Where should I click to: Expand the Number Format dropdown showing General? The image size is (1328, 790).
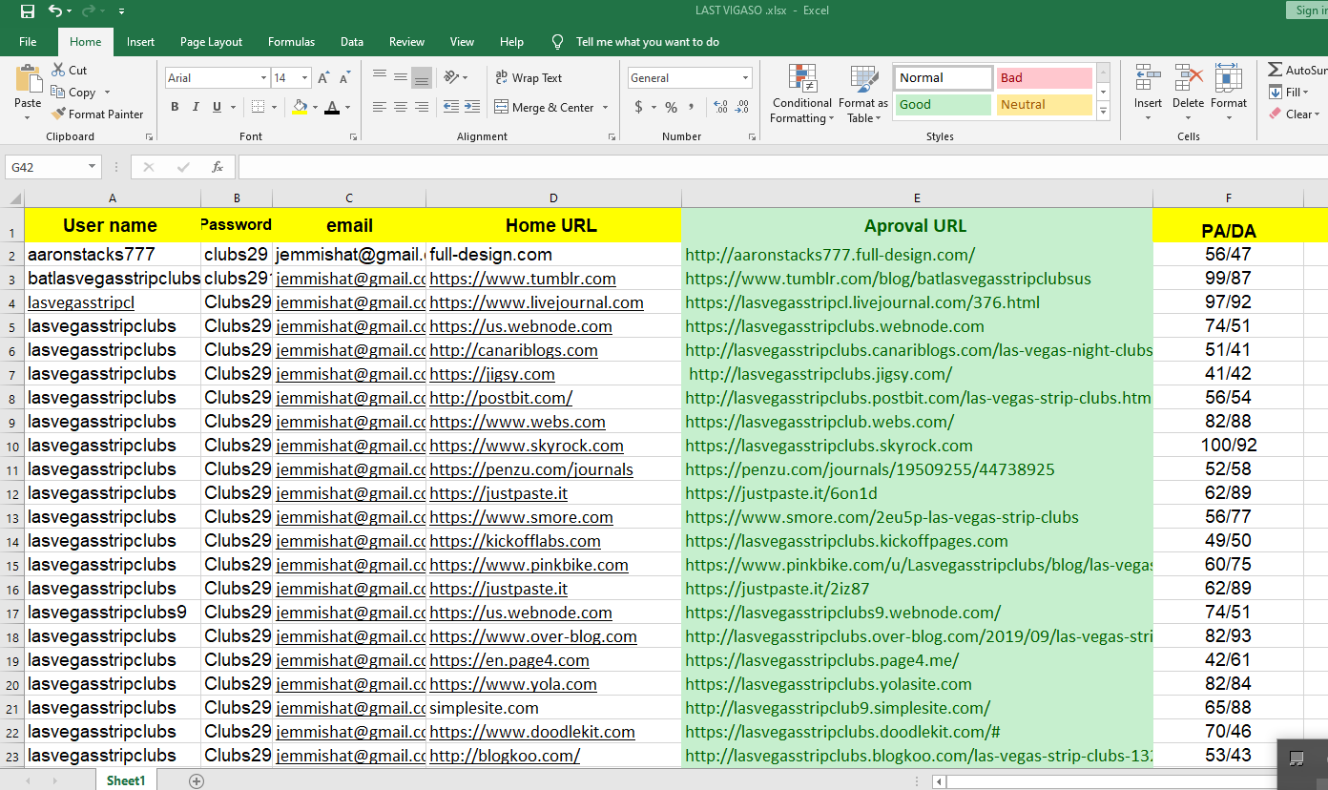tap(743, 77)
